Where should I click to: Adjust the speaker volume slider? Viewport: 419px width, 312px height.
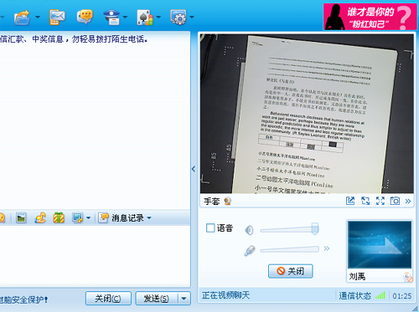pos(289,229)
